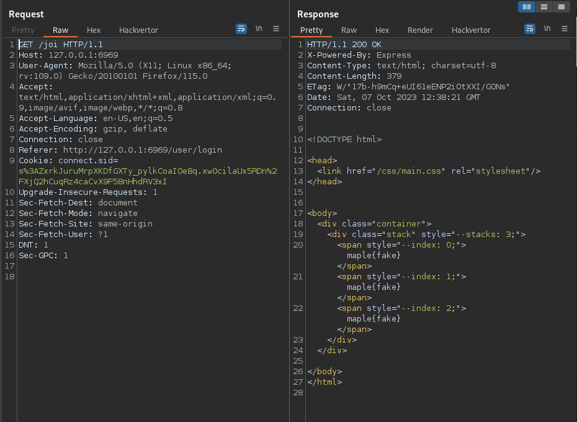Click the closing </body> tag

[324, 372]
